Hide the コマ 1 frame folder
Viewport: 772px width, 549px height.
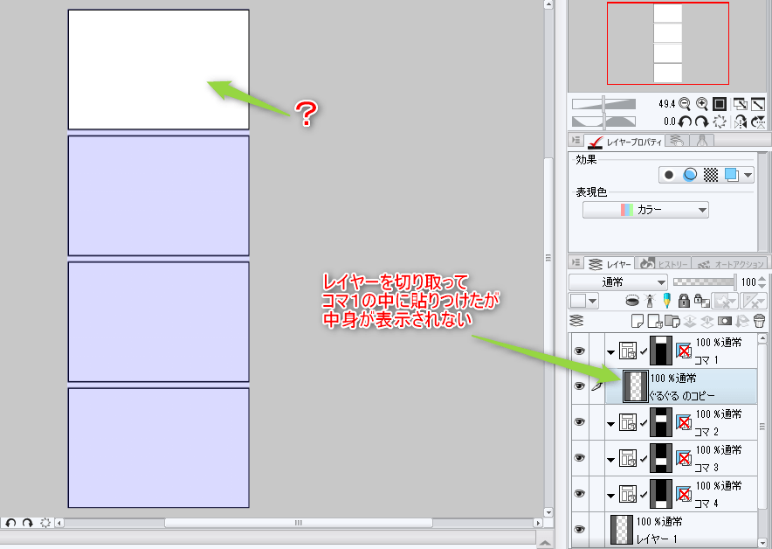[580, 351]
